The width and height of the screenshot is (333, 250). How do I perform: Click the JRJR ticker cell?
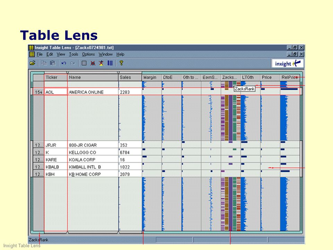(x=56, y=145)
